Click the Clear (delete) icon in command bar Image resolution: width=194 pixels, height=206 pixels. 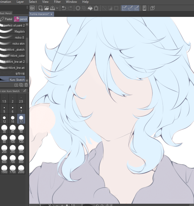[x=78, y=8]
